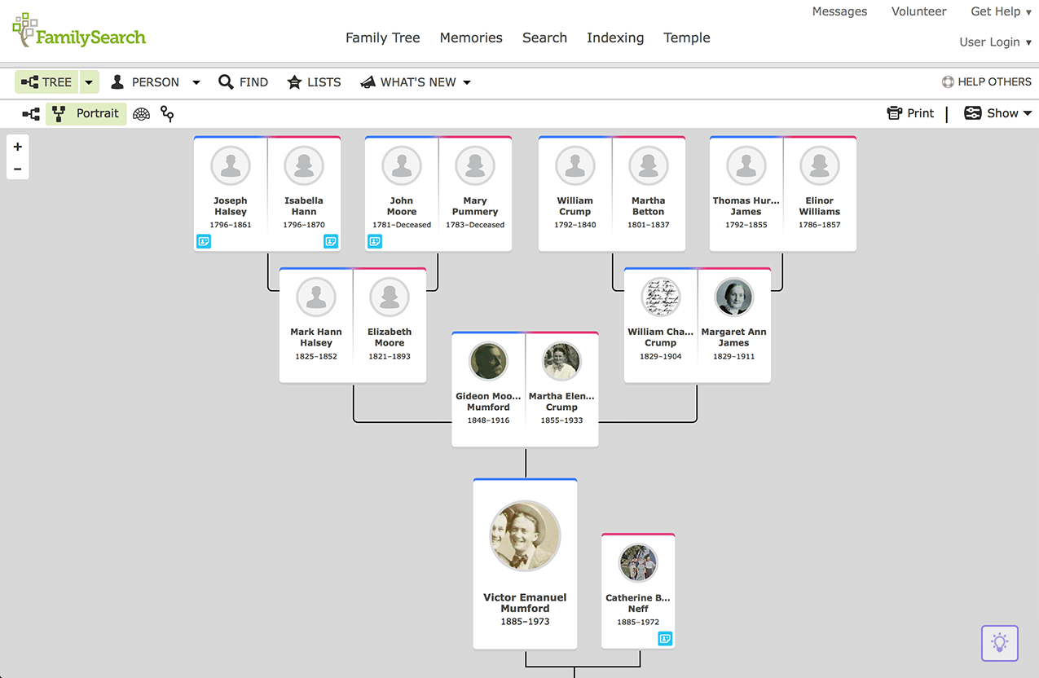This screenshot has width=1039, height=678.
Task: Expand the TREE dropdown arrow
Action: [x=87, y=81]
